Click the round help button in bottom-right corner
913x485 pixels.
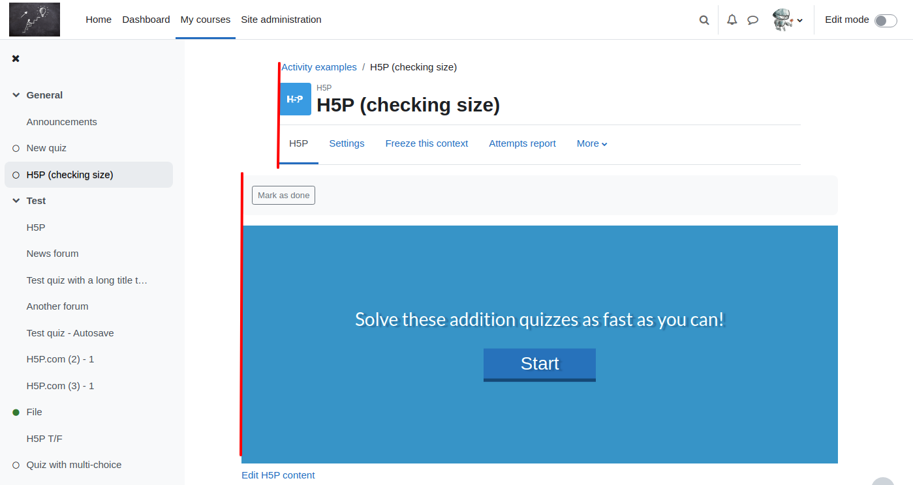point(883,481)
